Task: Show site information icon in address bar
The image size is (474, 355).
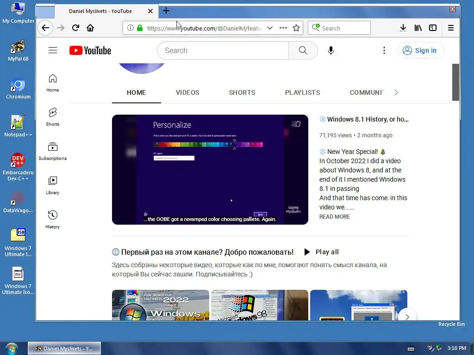Action: (x=130, y=28)
